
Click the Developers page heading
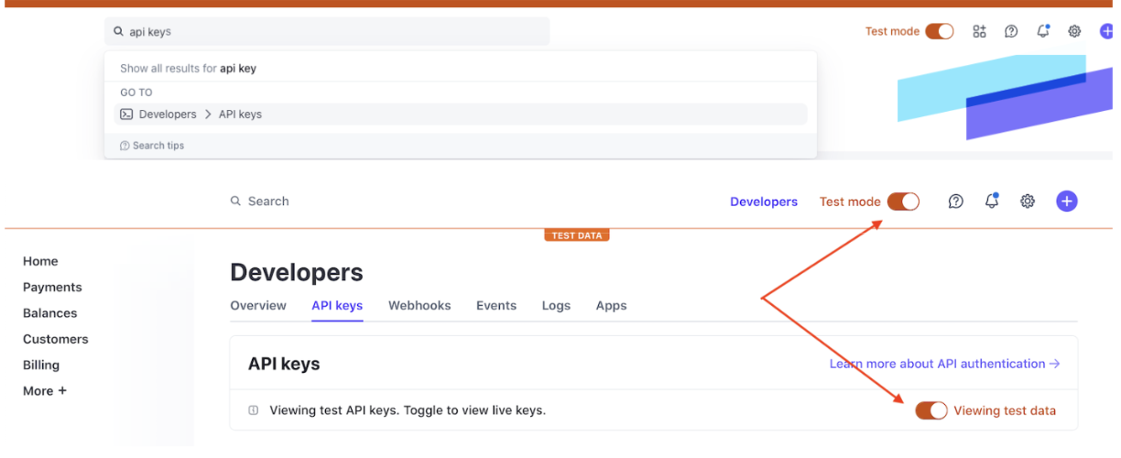297,272
